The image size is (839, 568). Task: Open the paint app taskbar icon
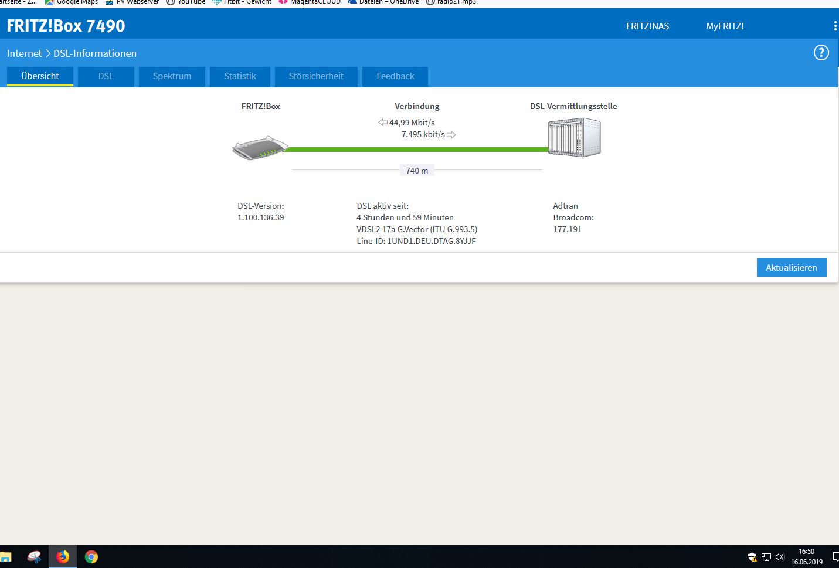[x=35, y=556]
